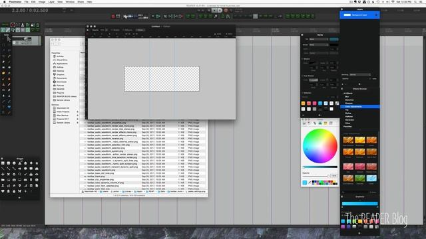Pick the circle shape in Shapes palette
This screenshot has width=426, height=239.
tap(14, 163)
